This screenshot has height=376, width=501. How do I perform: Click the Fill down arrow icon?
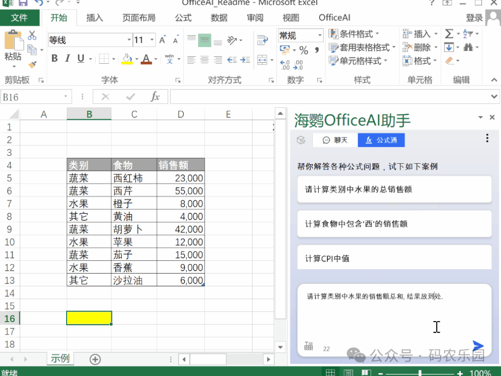[449, 47]
